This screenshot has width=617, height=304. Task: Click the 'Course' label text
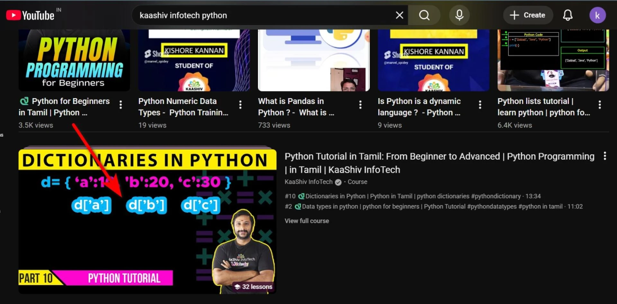357,182
